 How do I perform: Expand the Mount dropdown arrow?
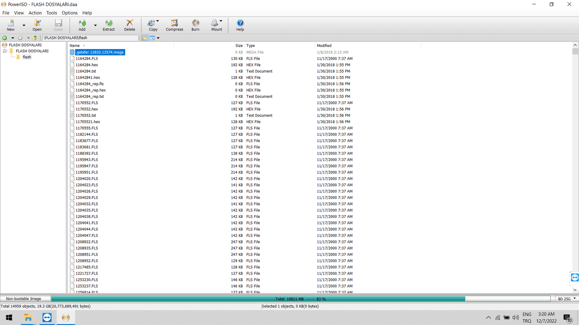pos(221,21)
